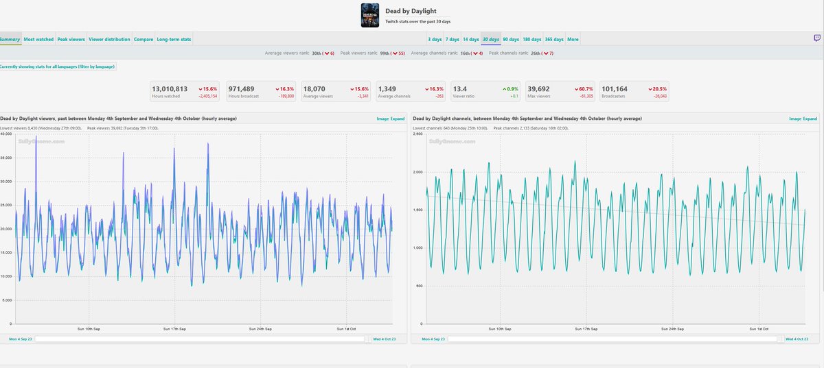Select the 7 days time range
This screenshot has width=824, height=368.
click(453, 39)
